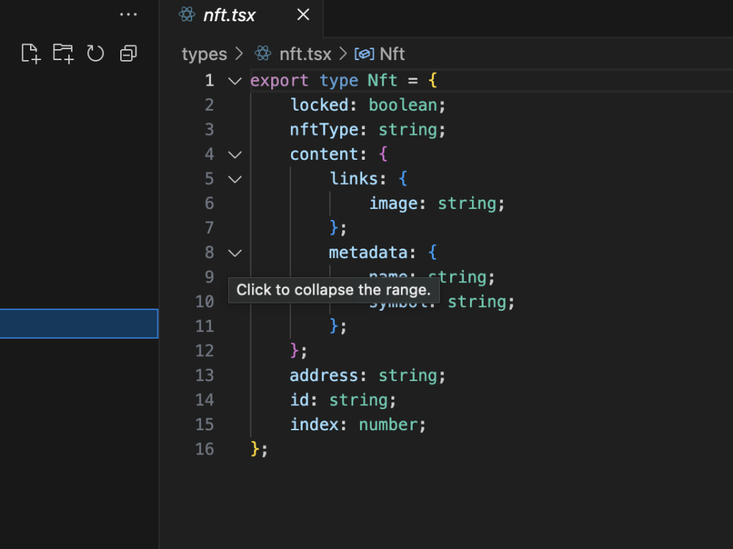Click the 'nftType' property name
The width and height of the screenshot is (733, 549).
coord(324,130)
